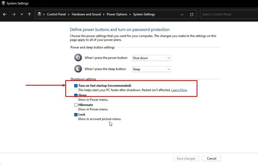This screenshot has width=258, height=164.
Task: Open sleep button action dropdown
Action: click(151, 69)
